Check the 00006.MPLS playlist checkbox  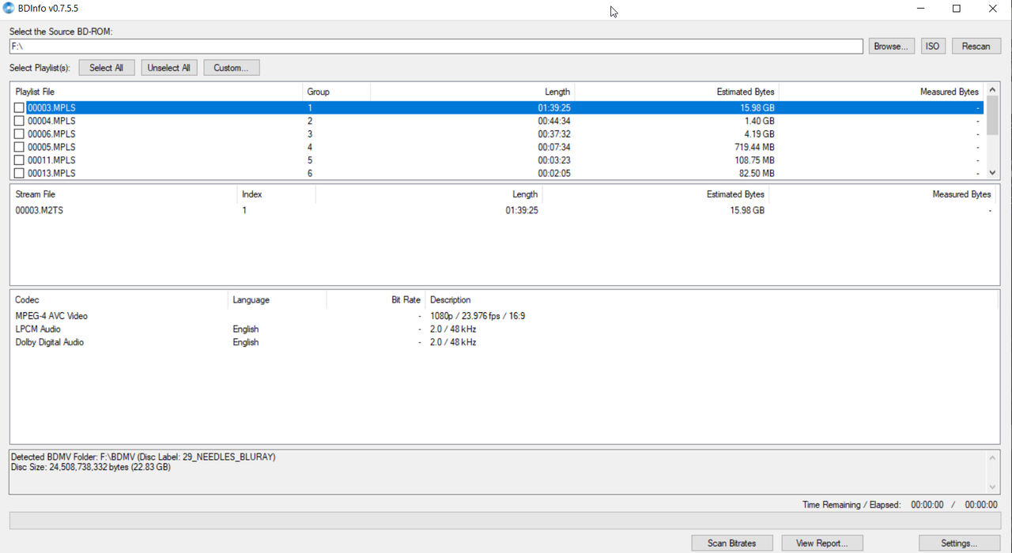click(x=19, y=134)
